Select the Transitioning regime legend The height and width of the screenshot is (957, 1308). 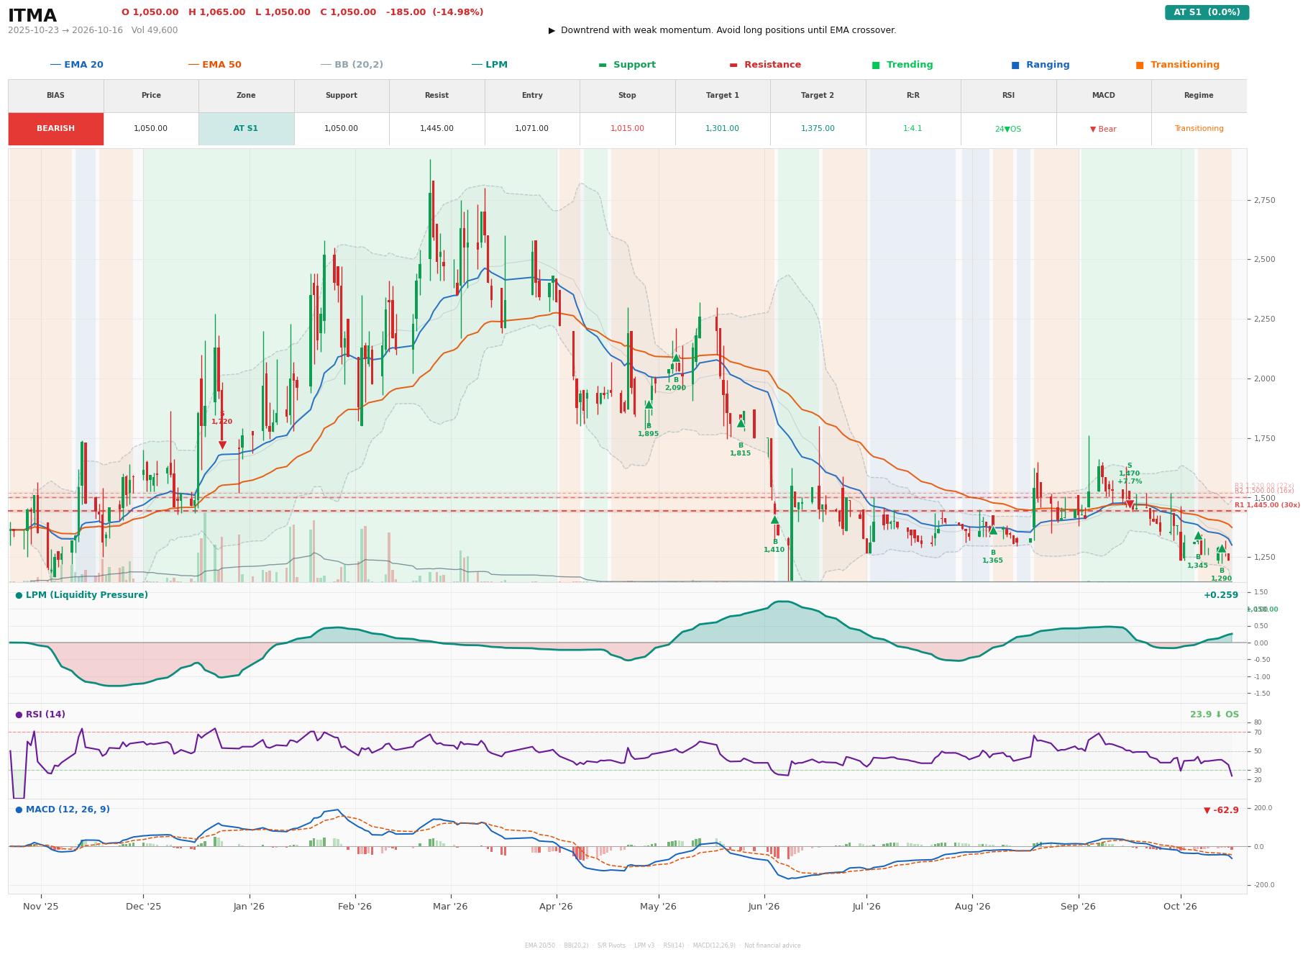(1178, 65)
